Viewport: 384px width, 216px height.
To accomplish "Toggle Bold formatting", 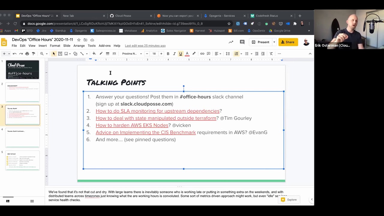I will click(168, 54).
